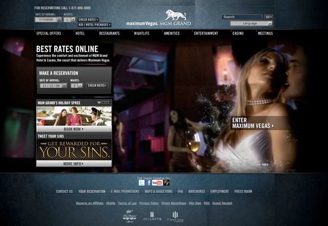This screenshot has width=328, height=226.
Task: Open the Meetings menu
Action: tap(265, 33)
